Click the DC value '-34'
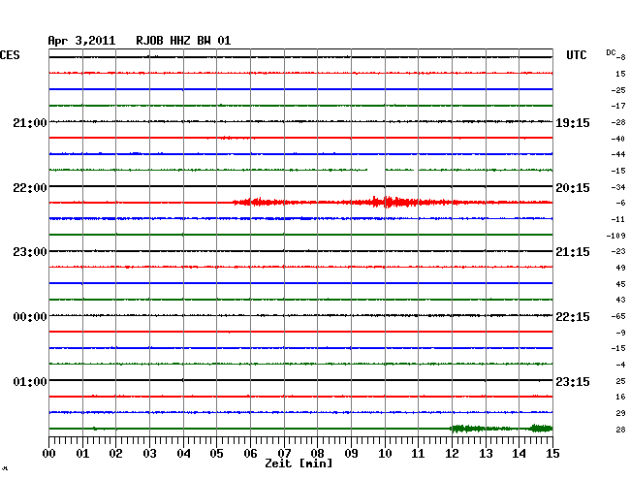This screenshot has height=479, width=630. coord(618,187)
